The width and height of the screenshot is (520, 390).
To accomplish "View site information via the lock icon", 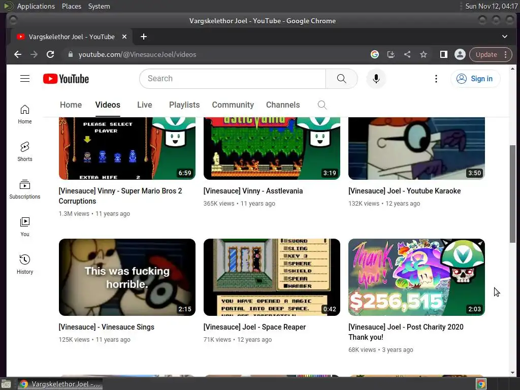I will (x=70, y=54).
